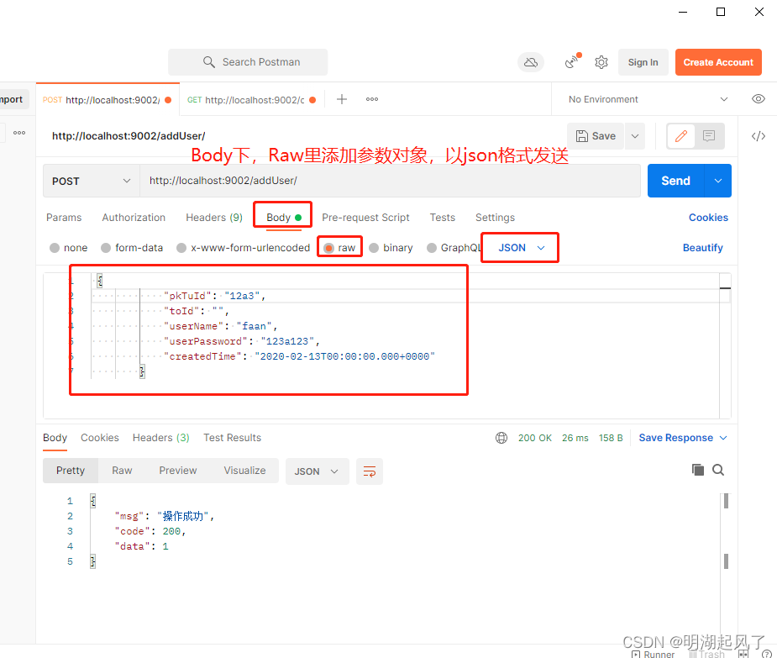Click the Sign In button

tap(643, 62)
